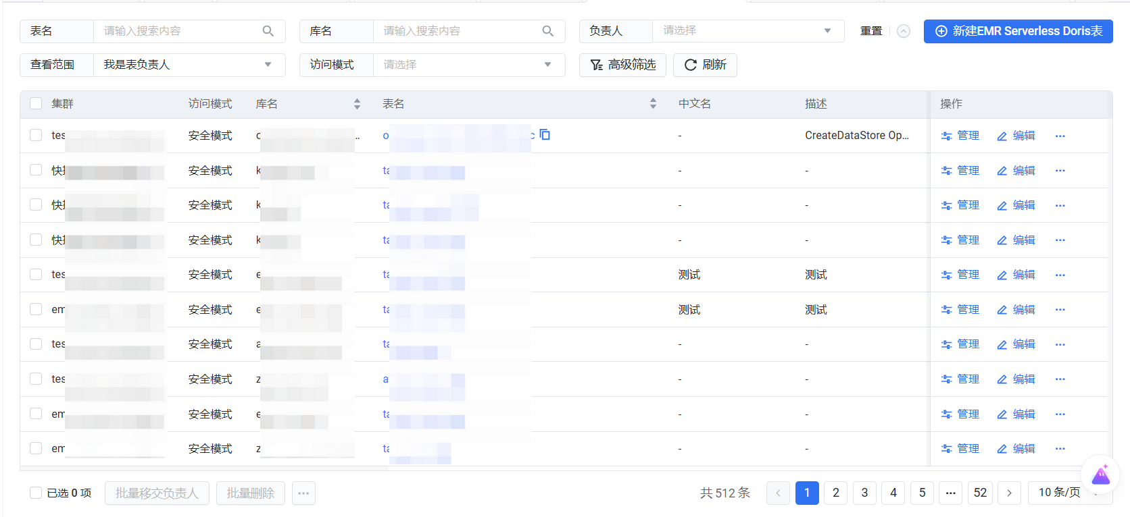Click the search icon in the 表名 field

point(268,31)
